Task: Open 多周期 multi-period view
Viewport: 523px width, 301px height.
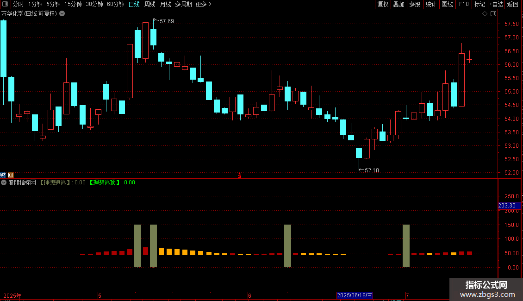Action: click(183, 4)
